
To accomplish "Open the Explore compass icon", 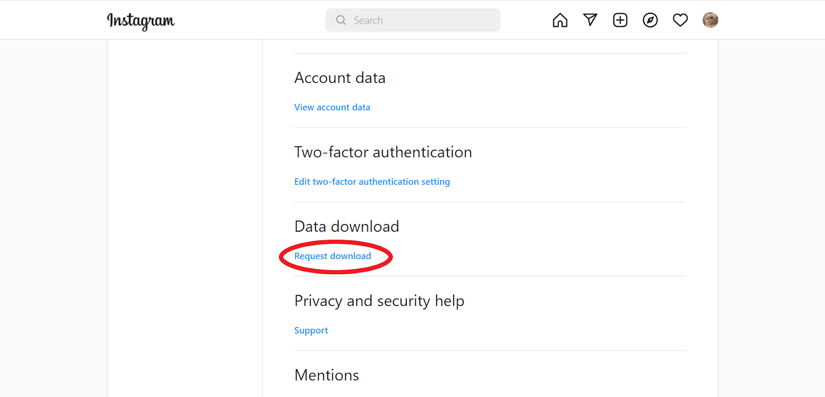I will 650,20.
